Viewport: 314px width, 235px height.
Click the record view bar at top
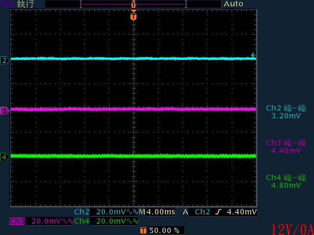133,4
